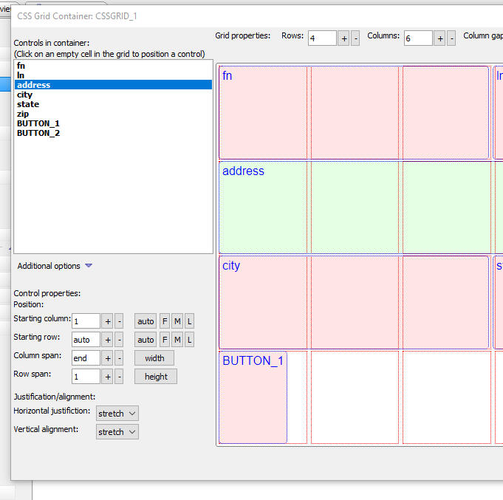The width and height of the screenshot is (503, 500).
Task: Increase the Rows count with plus
Action: click(344, 38)
